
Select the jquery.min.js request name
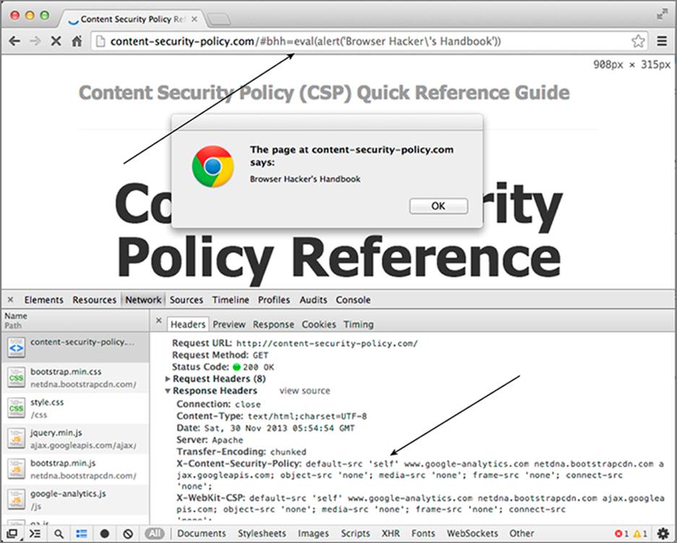(56, 432)
